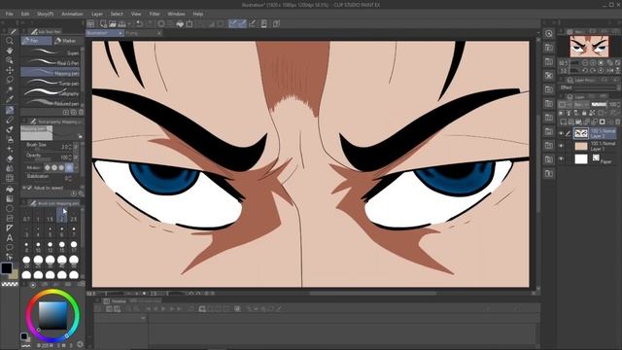Click the layer Opacity stepper arrows
The width and height of the screenshot is (622, 350).
619,104
